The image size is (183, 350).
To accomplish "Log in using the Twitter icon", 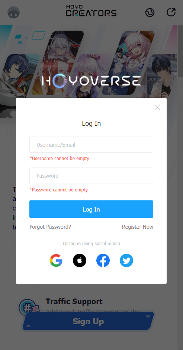I will pos(126,260).
